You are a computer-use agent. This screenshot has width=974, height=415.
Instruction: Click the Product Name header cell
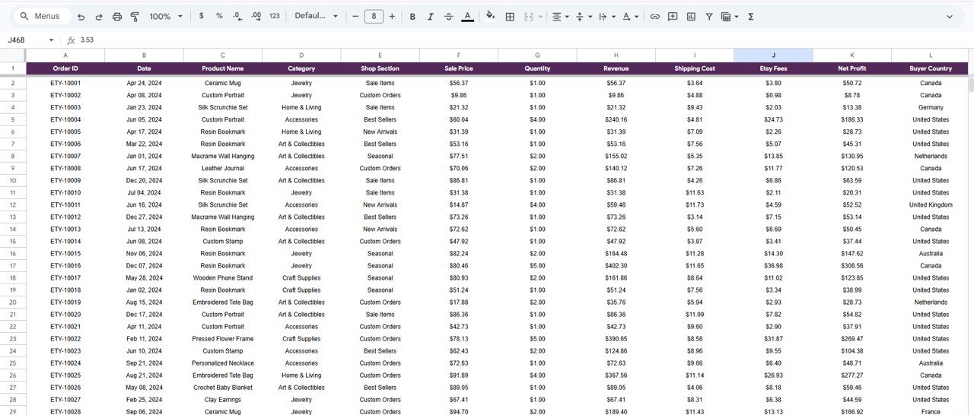(x=223, y=68)
